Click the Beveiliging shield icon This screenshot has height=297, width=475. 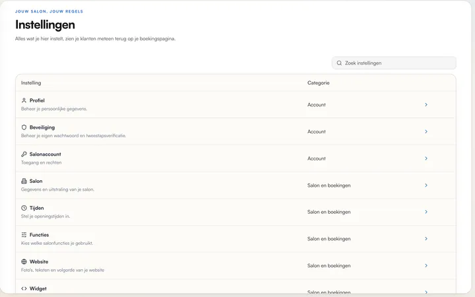pyautogui.click(x=24, y=127)
